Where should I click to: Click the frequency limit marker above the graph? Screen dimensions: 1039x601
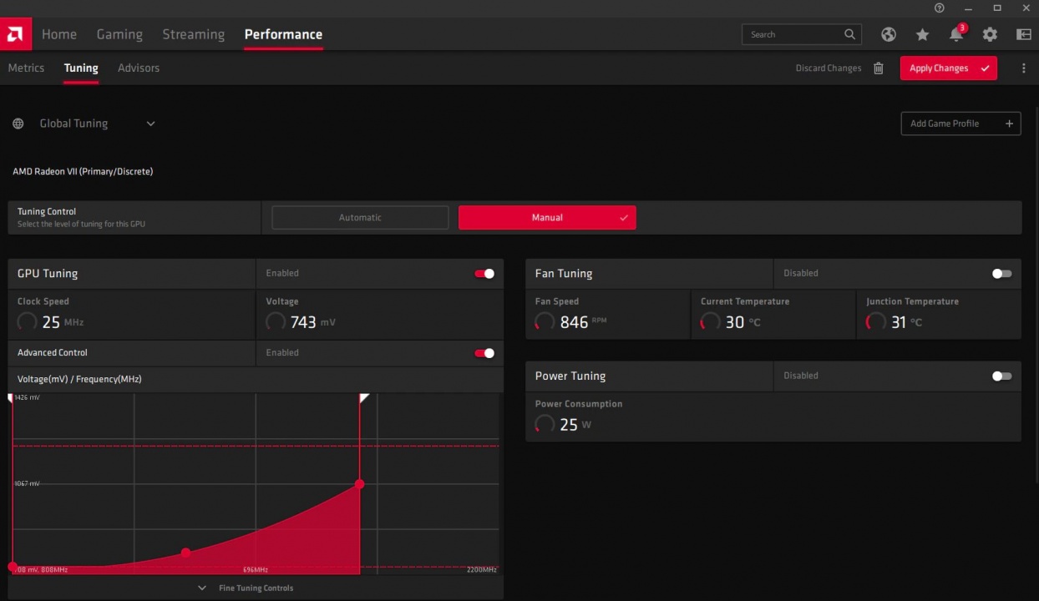tap(364, 398)
